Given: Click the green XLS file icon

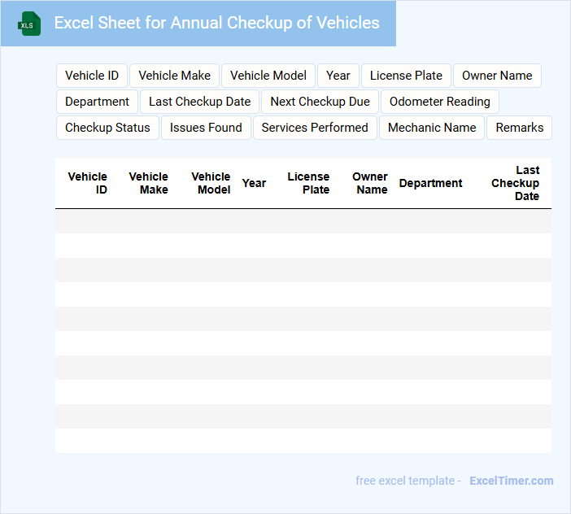Looking at the screenshot, I should pyautogui.click(x=29, y=24).
